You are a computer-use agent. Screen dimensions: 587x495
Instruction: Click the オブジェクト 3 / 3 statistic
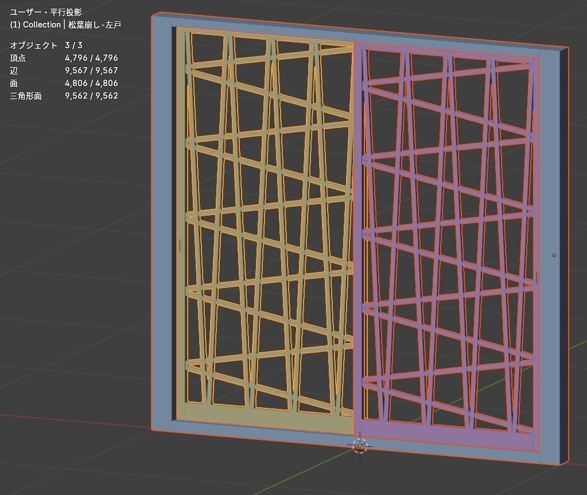click(46, 45)
